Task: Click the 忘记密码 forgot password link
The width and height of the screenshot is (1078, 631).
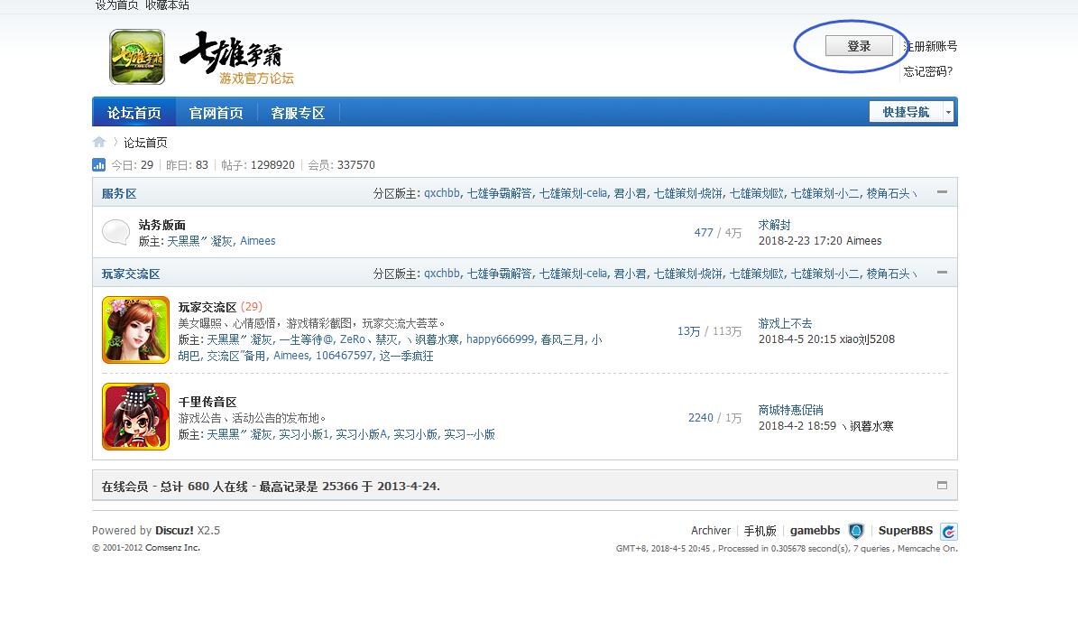Action: (x=927, y=71)
